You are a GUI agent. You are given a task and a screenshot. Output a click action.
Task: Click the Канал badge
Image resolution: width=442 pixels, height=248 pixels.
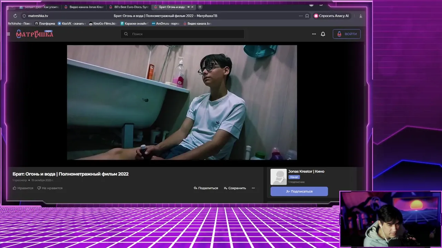(x=294, y=177)
